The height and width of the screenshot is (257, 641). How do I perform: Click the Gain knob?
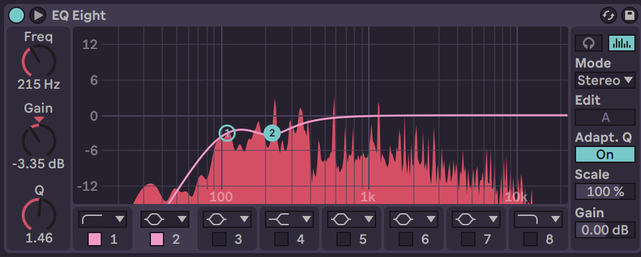pos(38,140)
